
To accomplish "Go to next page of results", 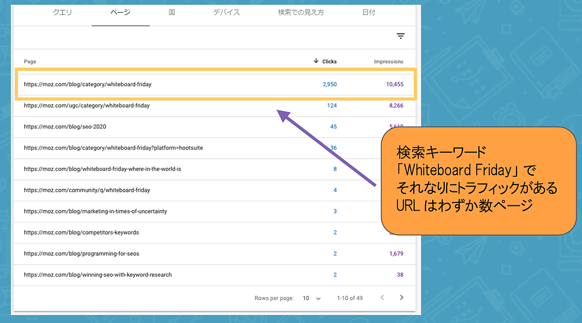I will point(402,298).
